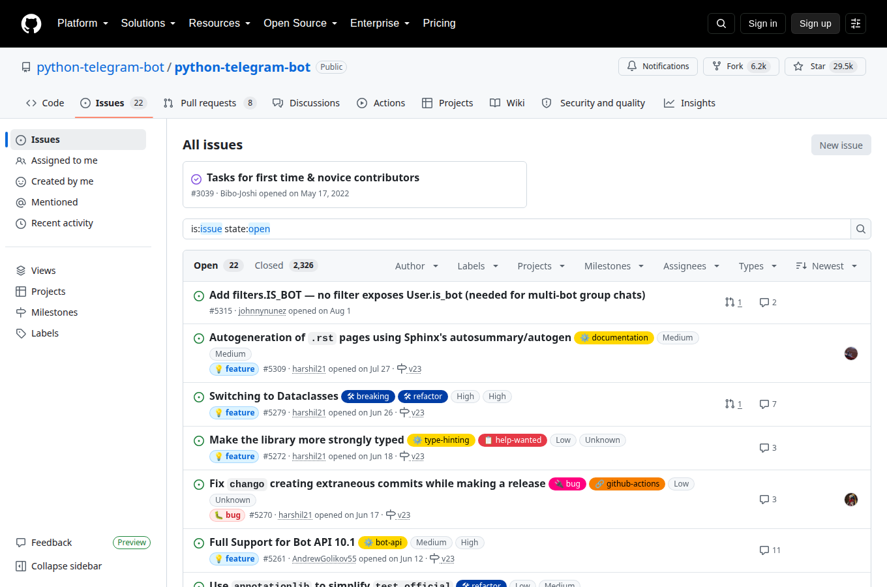This screenshot has height=587, width=887.
Task: Show Closed issues list
Action: 286,265
